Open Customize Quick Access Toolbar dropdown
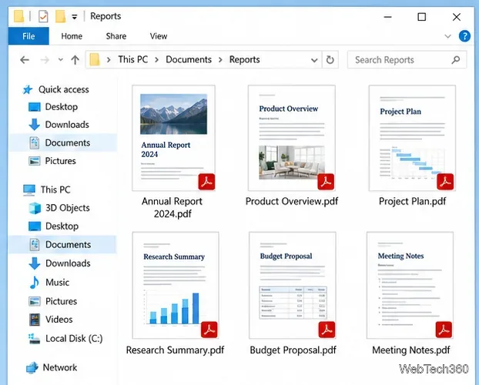 74,17
